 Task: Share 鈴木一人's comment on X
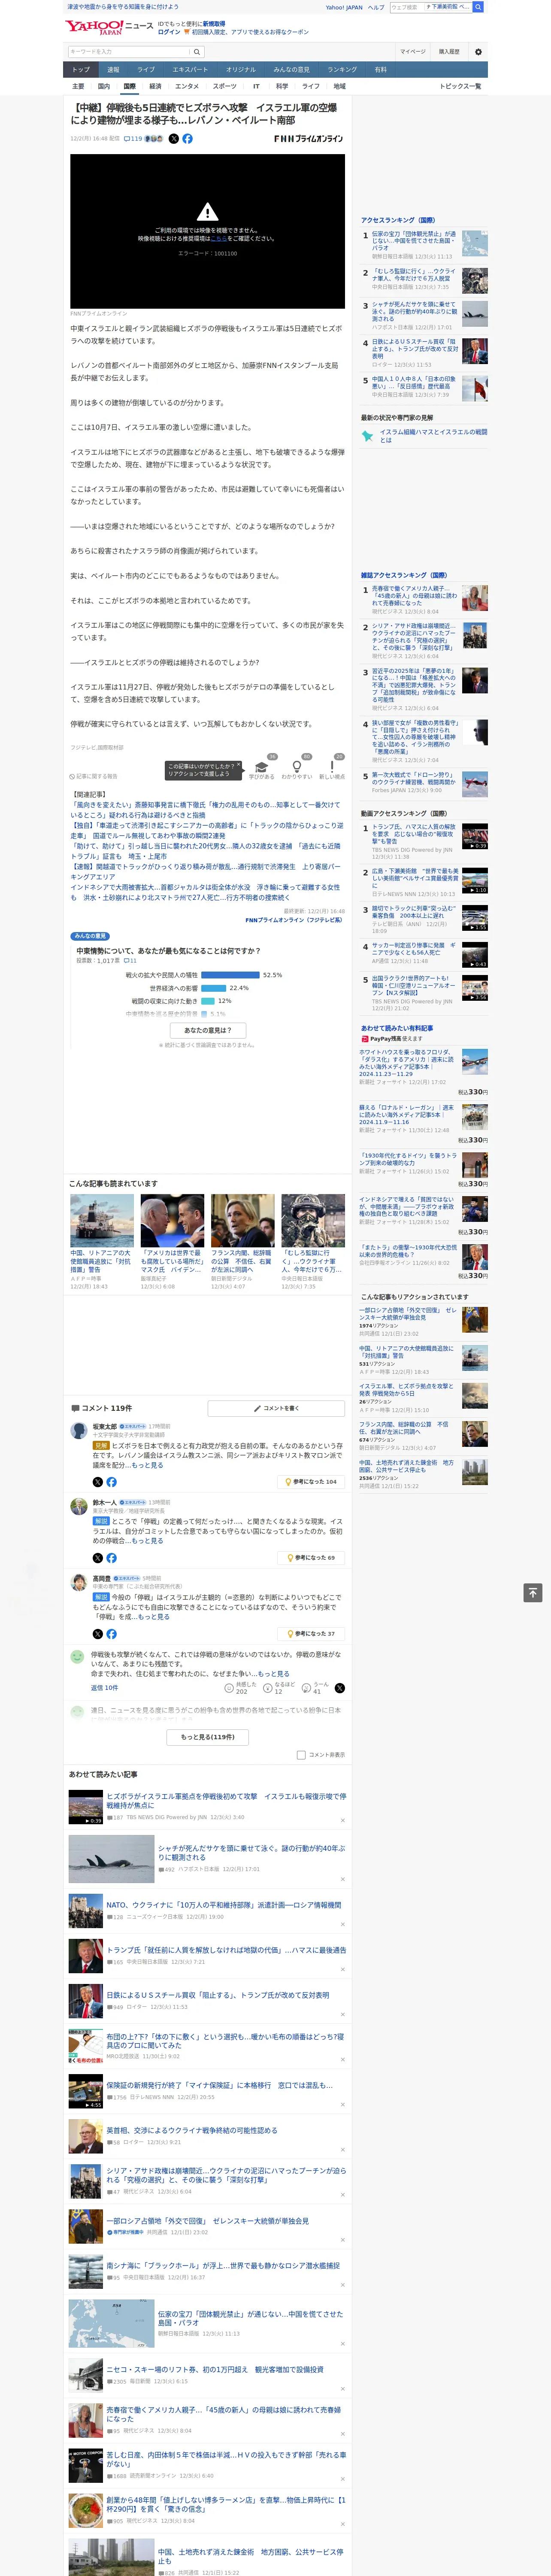pyautogui.click(x=97, y=1558)
